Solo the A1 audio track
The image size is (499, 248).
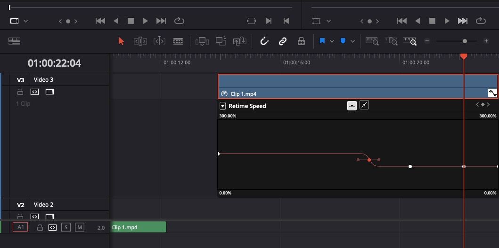click(66, 227)
